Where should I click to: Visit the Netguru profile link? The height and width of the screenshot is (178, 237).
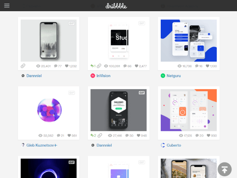[174, 75]
